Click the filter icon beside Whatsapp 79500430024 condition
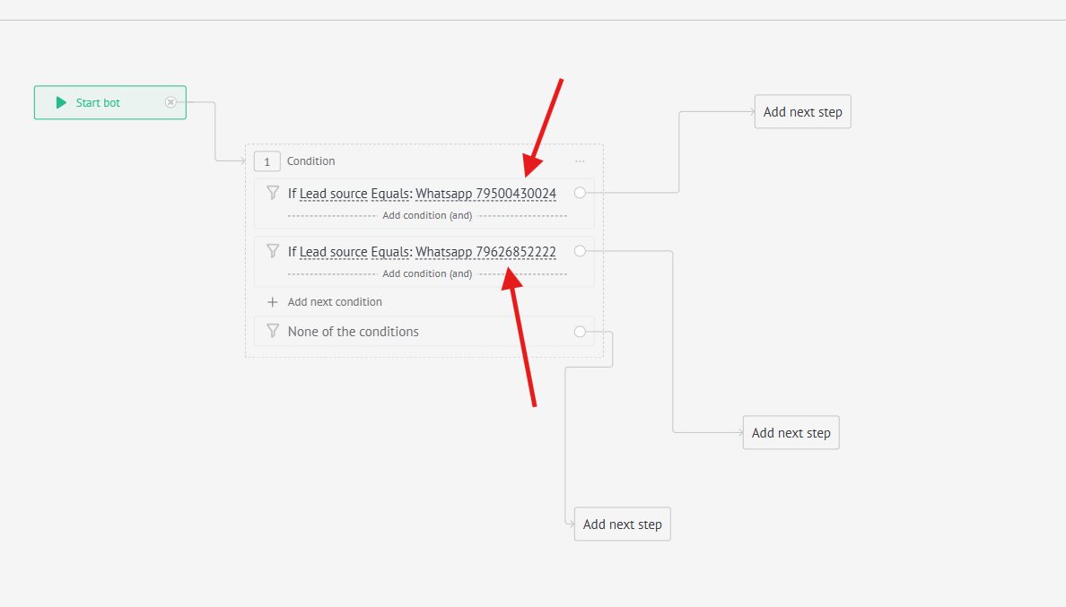Viewport: 1066px width, 607px height. tap(273, 193)
